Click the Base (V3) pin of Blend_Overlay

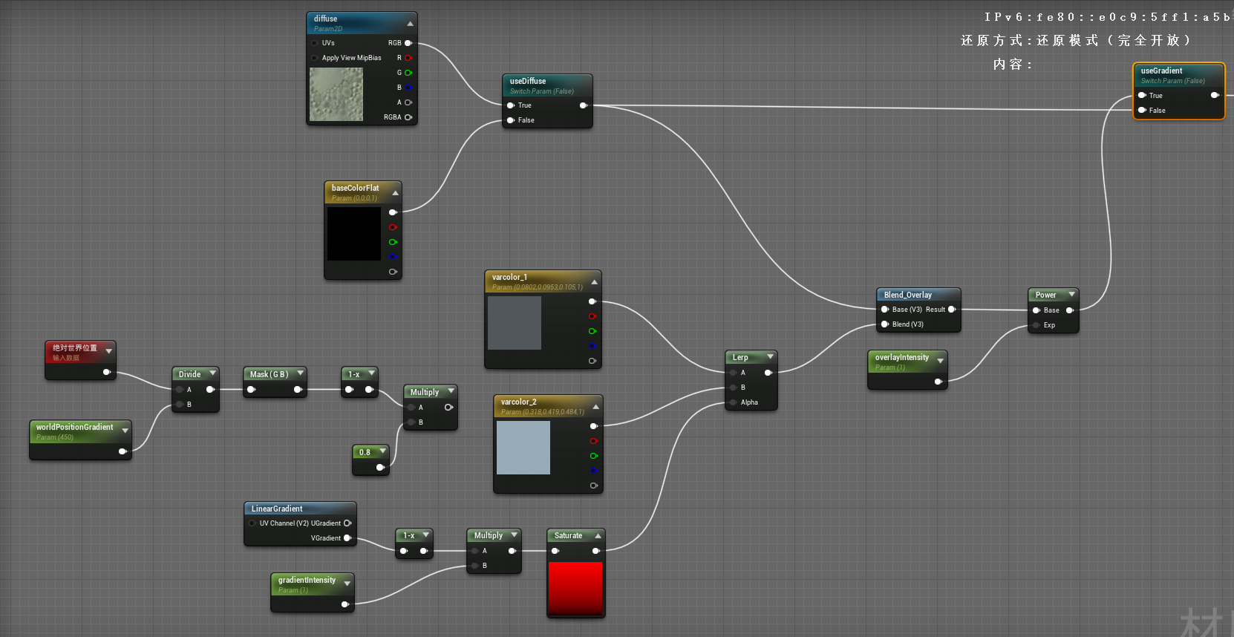pos(885,310)
